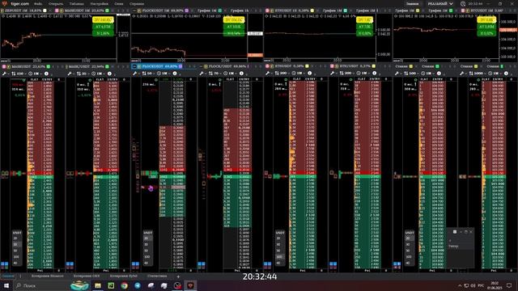Add a new workspace with plus button
Image resolution: width=518 pixels, height=291 pixels.
click(178, 276)
